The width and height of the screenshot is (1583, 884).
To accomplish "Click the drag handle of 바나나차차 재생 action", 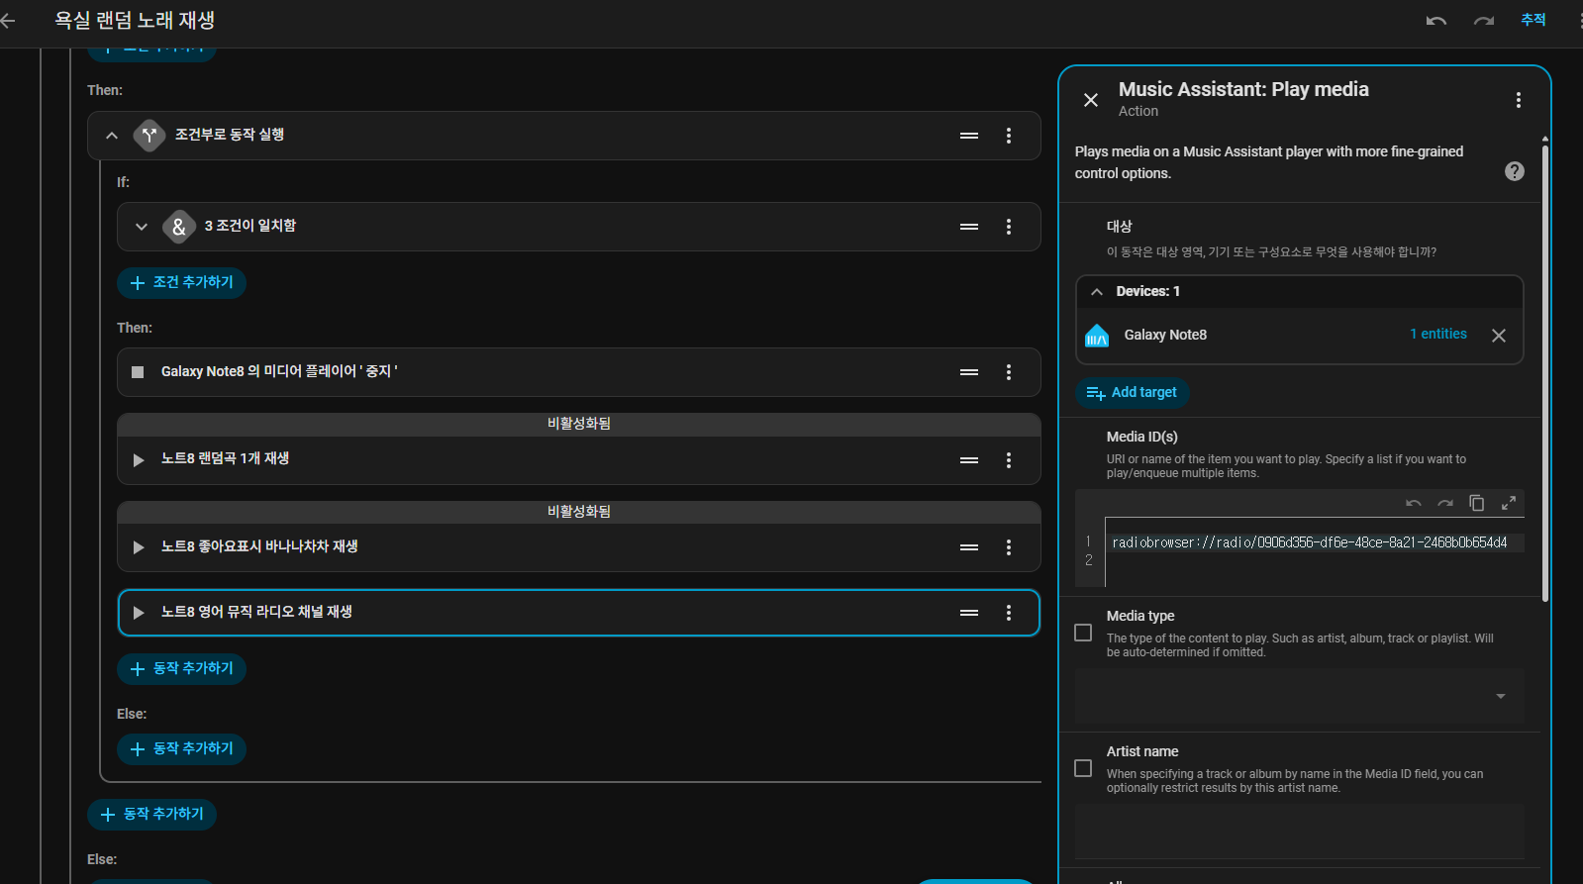I will [969, 547].
